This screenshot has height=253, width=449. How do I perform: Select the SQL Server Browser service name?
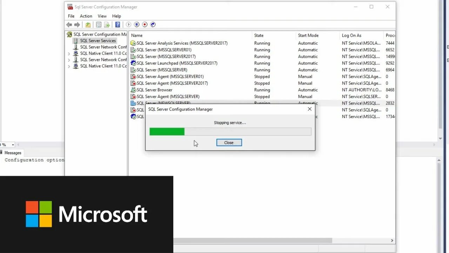[x=154, y=90]
